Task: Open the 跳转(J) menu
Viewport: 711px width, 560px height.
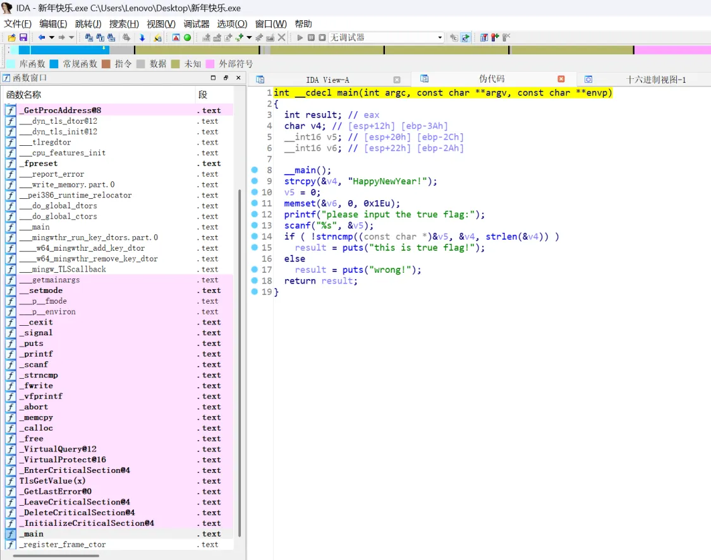Action: 88,24
